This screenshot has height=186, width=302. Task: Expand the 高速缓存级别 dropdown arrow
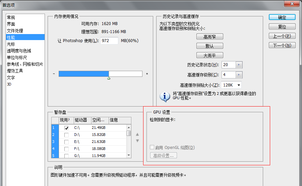tap(239, 75)
